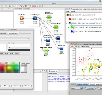Image resolution: width=102 pixels, height=95 pixels.
Task: Click the Color Manager node icon
Action: coord(35,18)
